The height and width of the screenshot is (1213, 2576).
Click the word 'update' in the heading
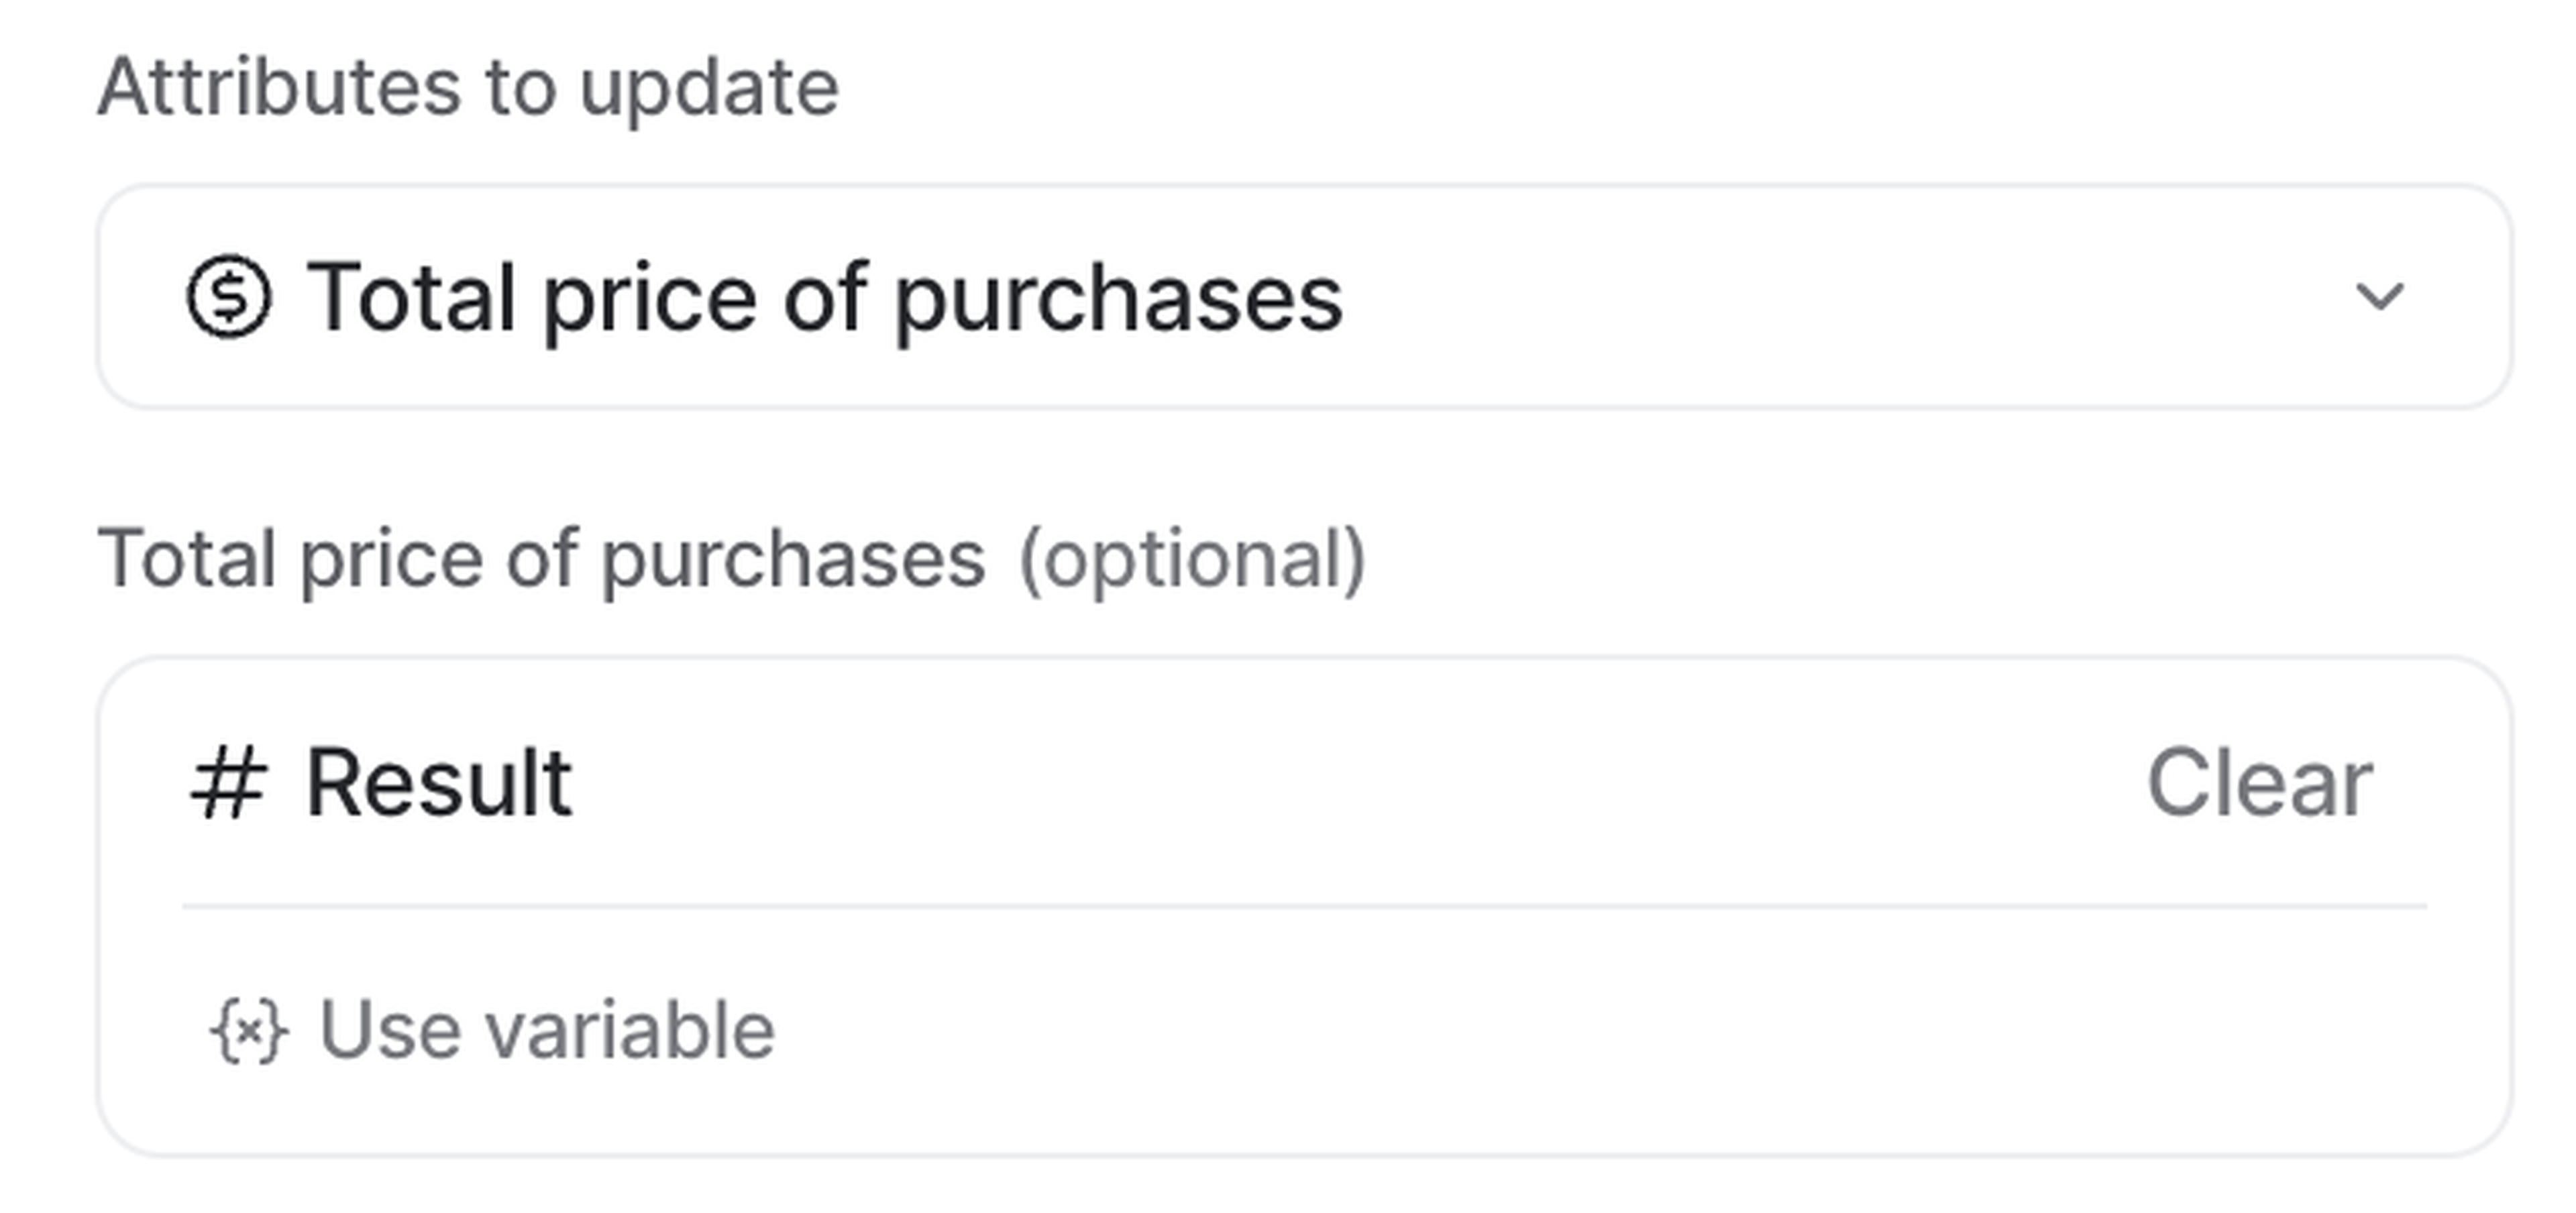709,88
